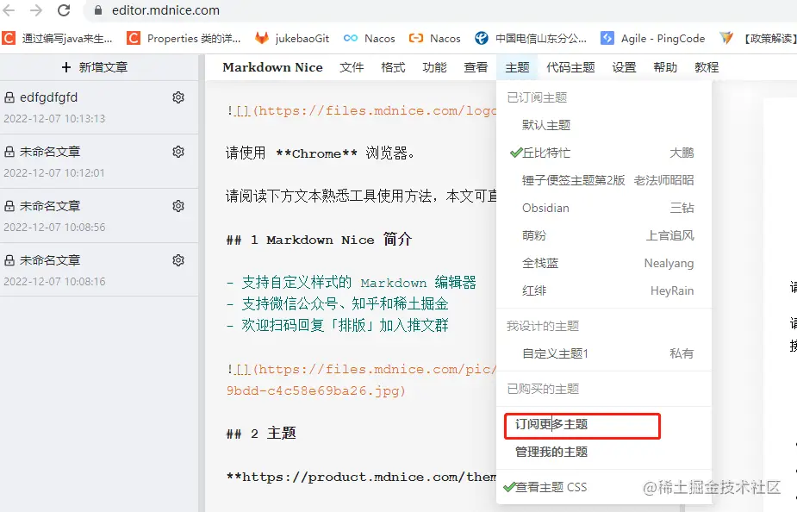Select the edfgdfgfd article
Screen dimensions: 797x512
point(99,107)
